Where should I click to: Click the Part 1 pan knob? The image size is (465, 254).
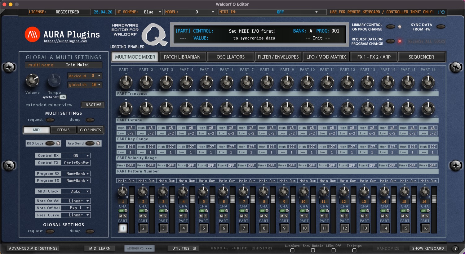123,191
